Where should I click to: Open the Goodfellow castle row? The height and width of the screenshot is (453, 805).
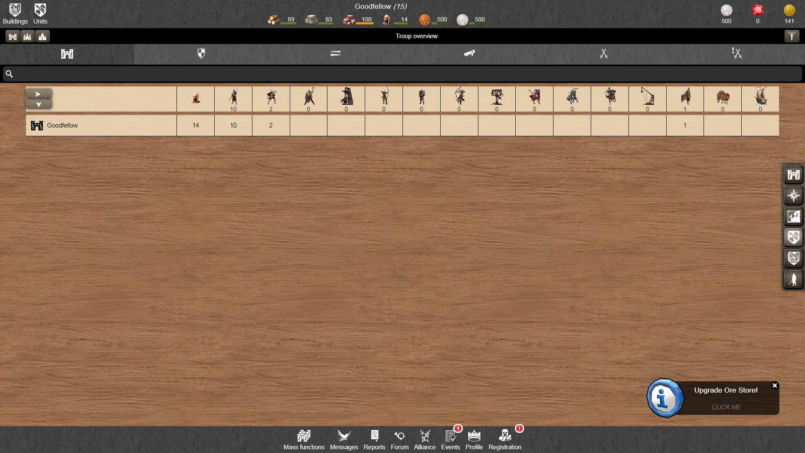coord(62,125)
